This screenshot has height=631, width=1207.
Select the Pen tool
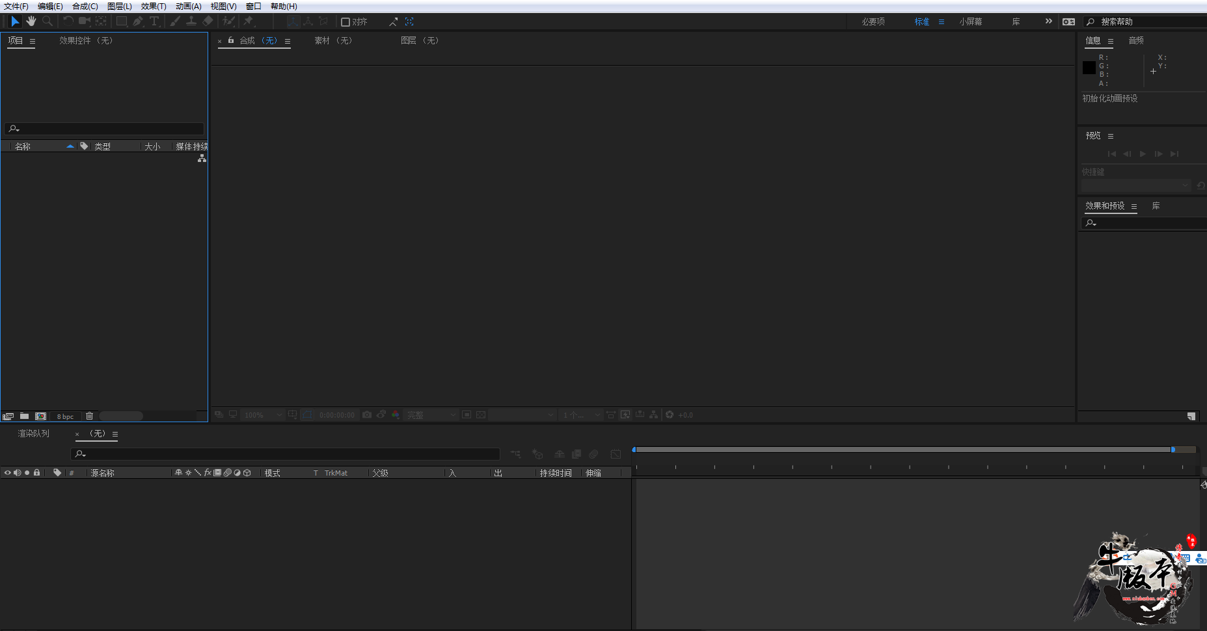[138, 21]
